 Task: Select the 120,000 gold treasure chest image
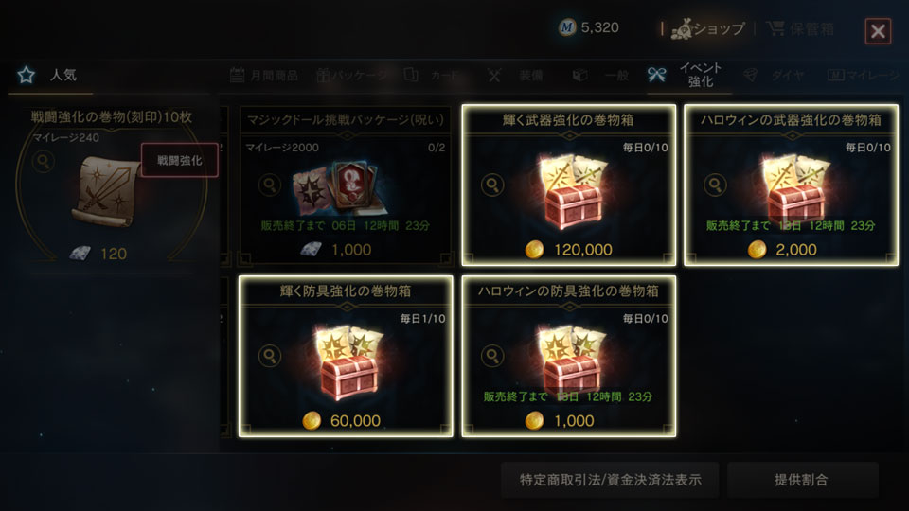coord(572,191)
